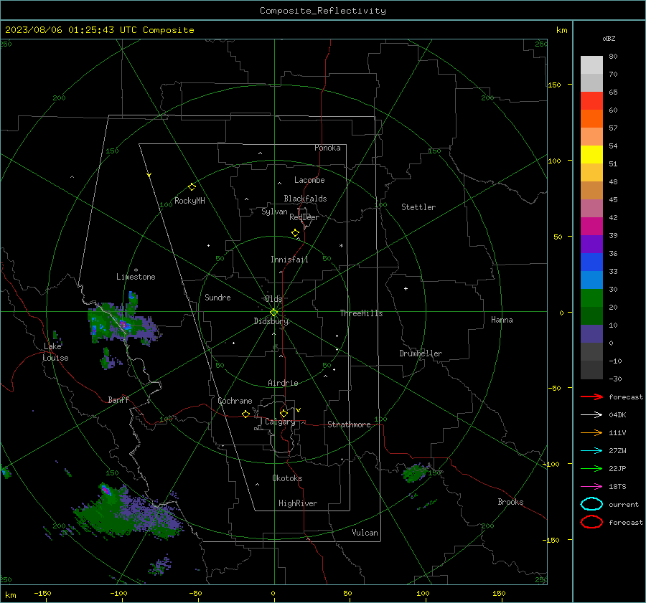Image resolution: width=646 pixels, height=603 pixels.
Task: Click the Strathmore town label
Action: (x=349, y=424)
